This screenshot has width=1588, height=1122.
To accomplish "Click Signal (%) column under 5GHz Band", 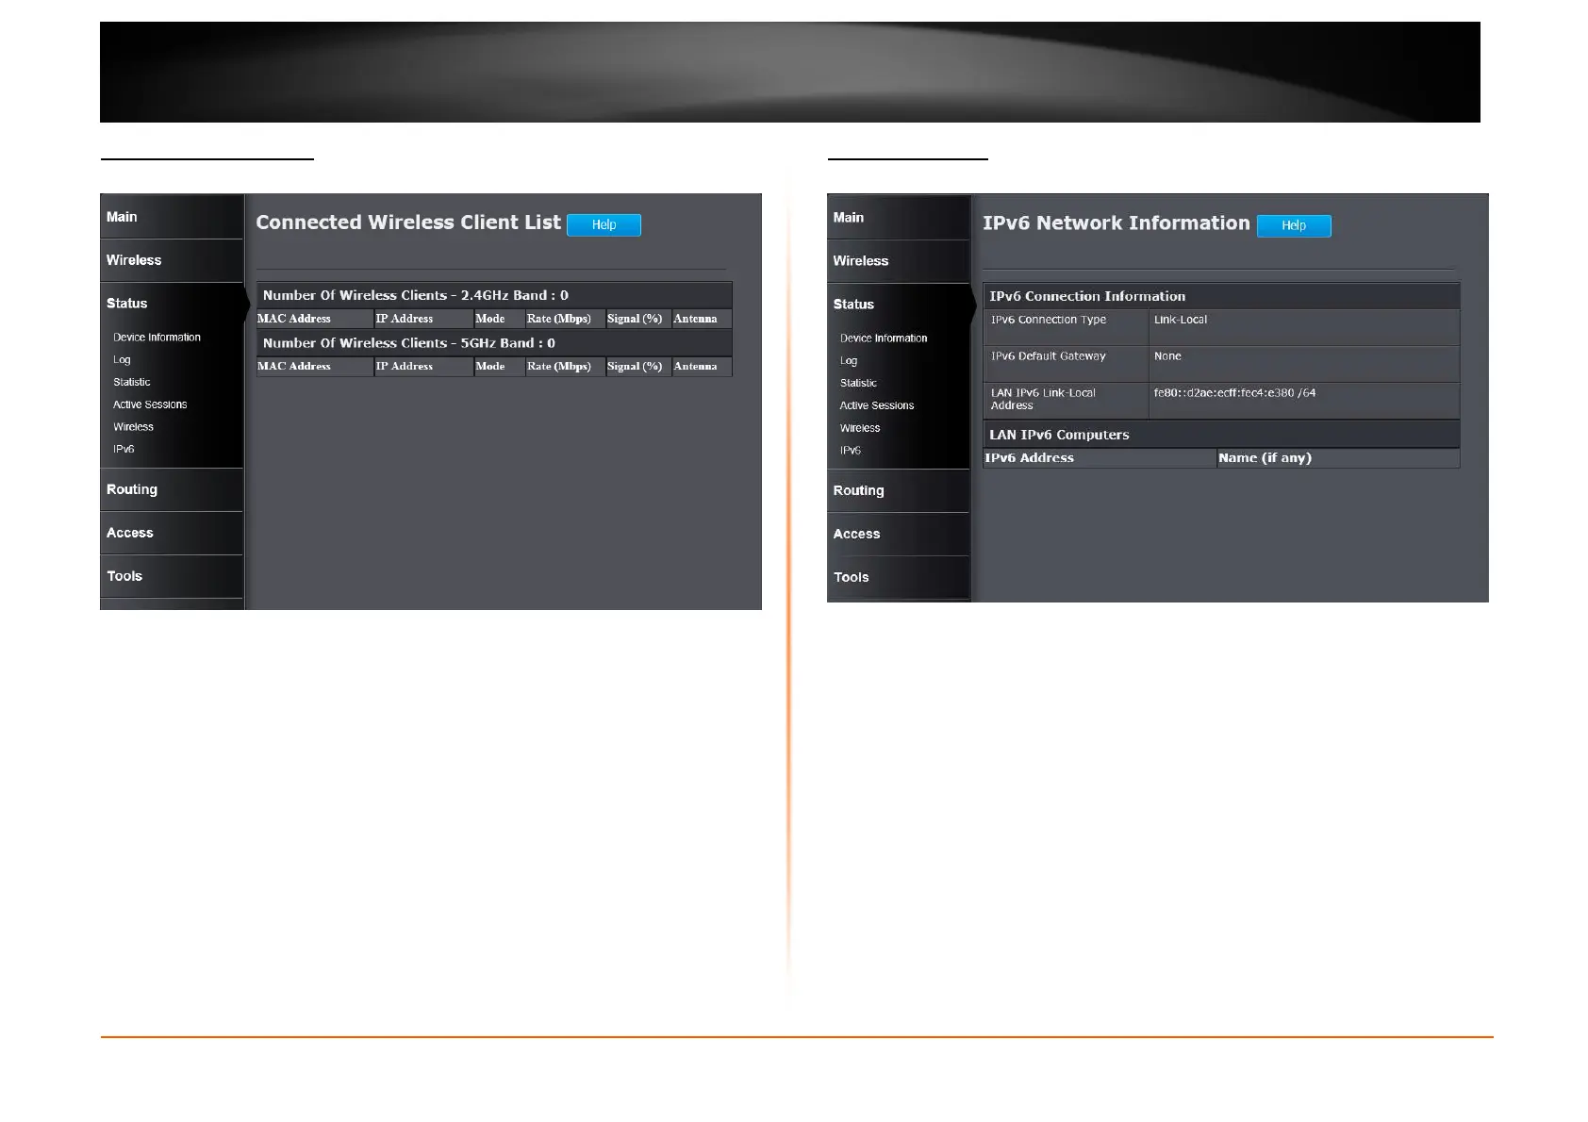I will 638,367.
